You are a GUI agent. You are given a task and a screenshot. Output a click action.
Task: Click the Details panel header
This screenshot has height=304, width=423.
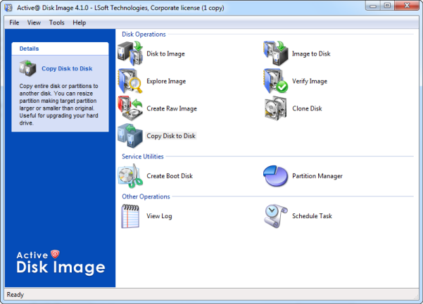pyautogui.click(x=60, y=49)
